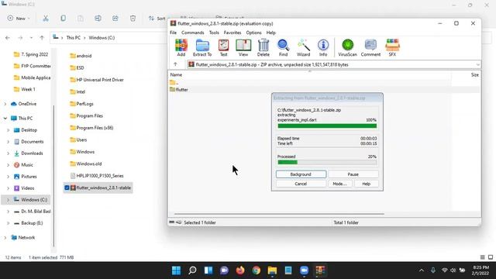Open Firefox from the taskbar
This screenshot has height=279, width=496.
(x=240, y=270)
